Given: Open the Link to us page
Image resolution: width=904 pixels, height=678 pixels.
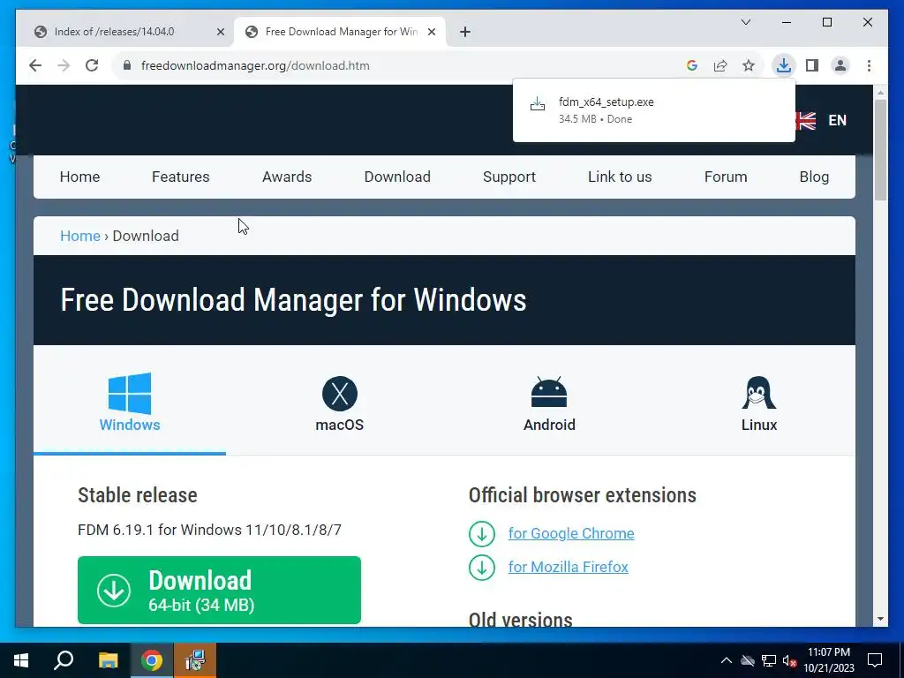Looking at the screenshot, I should coord(620,177).
